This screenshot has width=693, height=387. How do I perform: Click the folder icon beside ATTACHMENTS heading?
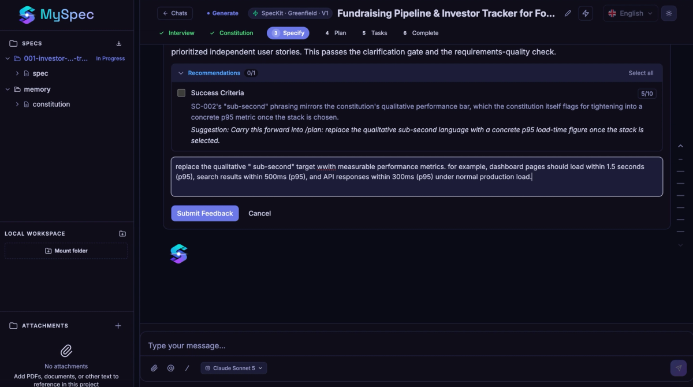[13, 326]
